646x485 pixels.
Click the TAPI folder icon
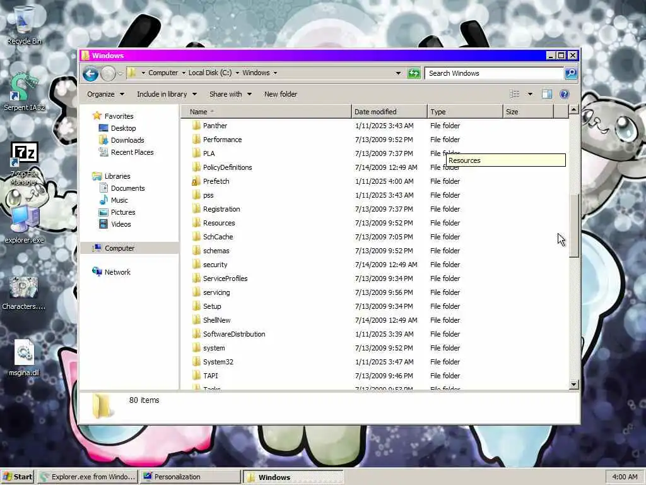197,376
